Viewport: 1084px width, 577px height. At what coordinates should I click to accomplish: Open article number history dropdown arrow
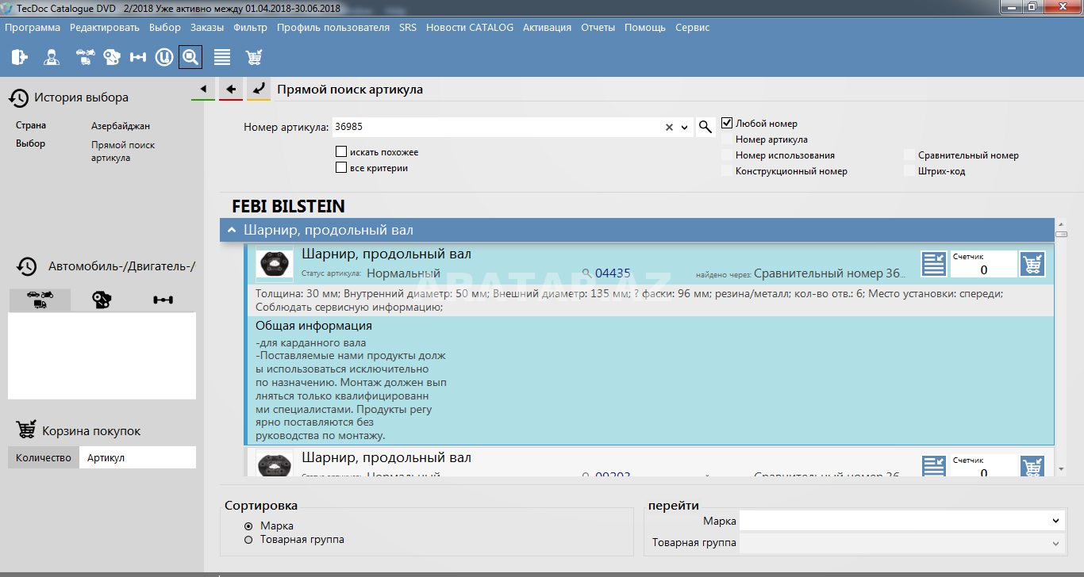pos(685,127)
